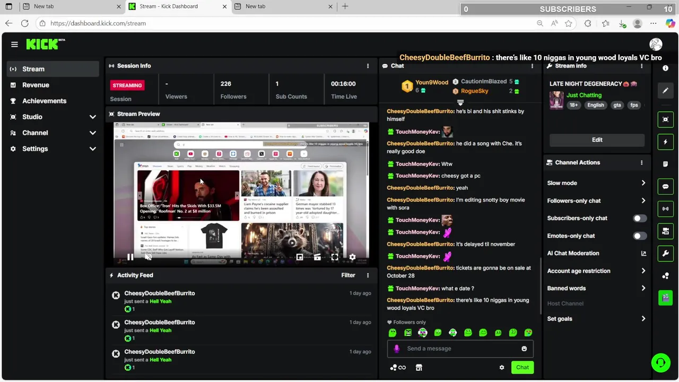
Task: Click Youn9Wood top gifter name
Action: click(432, 82)
